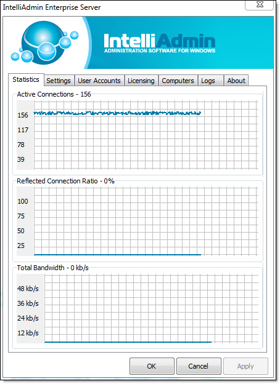Viewport: 280px width, 384px height.
Task: Click the 39 axis label
Action: [21, 159]
